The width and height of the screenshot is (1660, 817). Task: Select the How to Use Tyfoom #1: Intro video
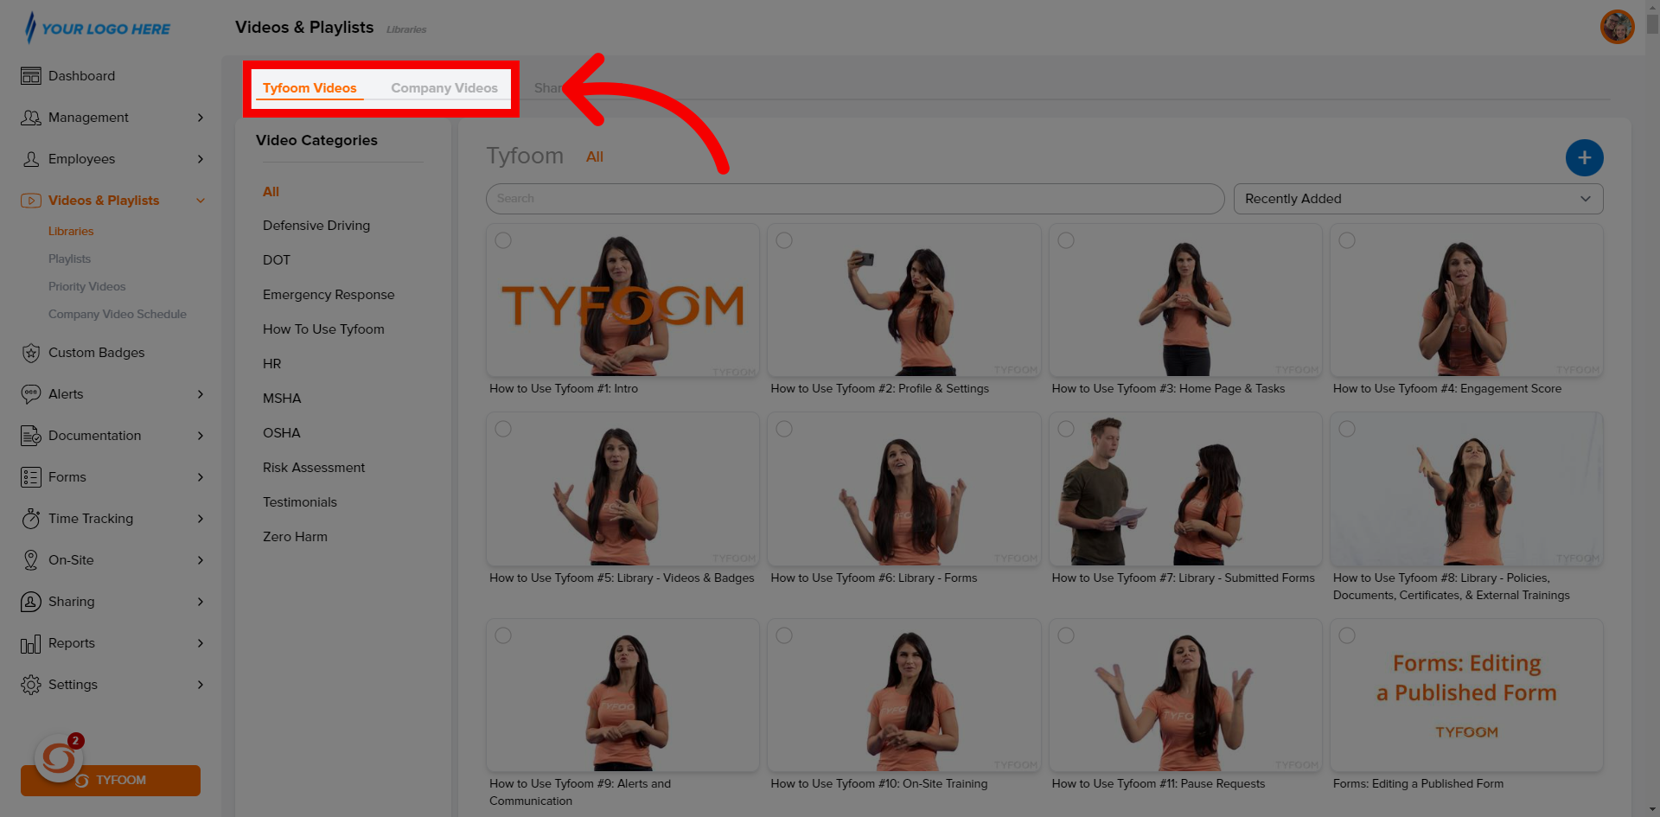point(503,240)
